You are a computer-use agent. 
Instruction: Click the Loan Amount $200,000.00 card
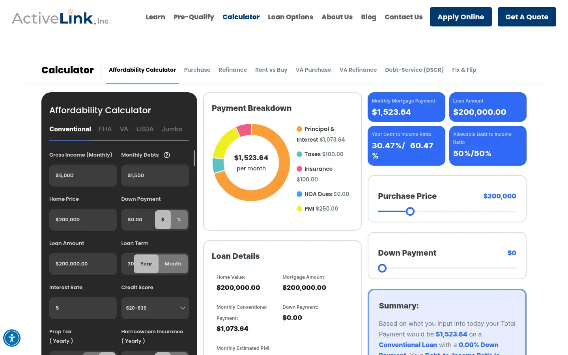coord(488,107)
